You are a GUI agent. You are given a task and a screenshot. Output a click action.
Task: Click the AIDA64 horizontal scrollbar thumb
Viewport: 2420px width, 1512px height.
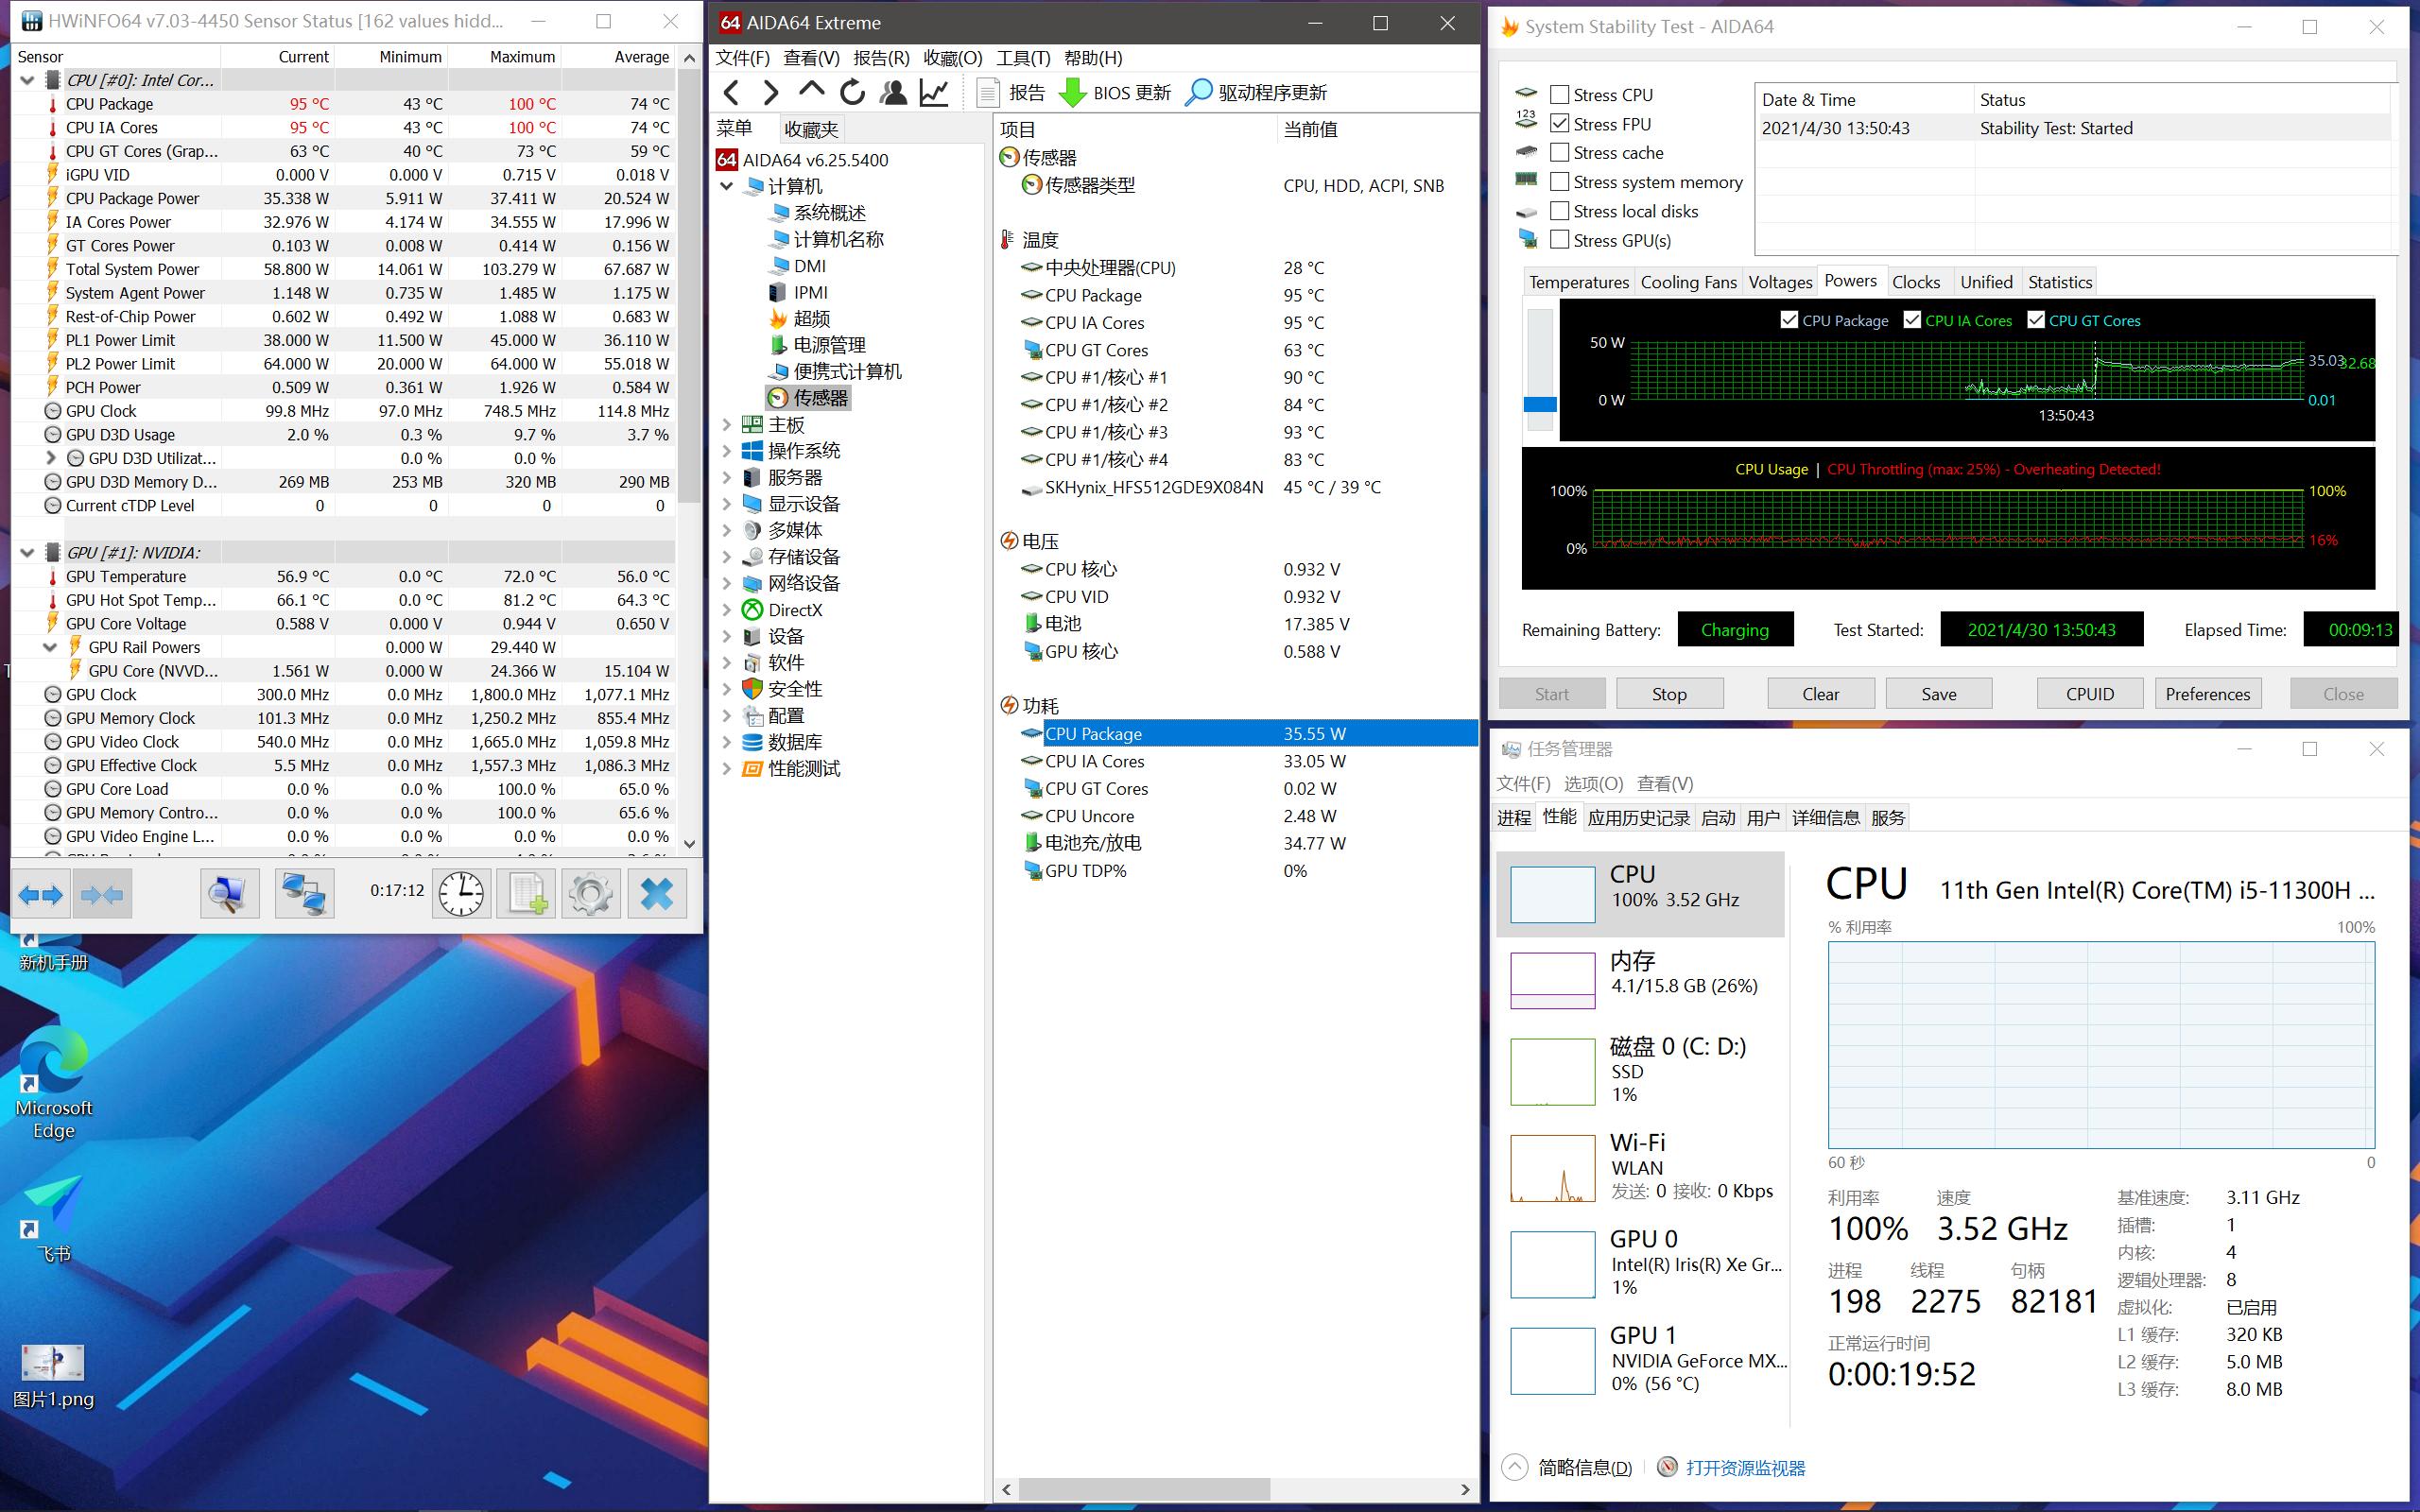(1143, 1489)
